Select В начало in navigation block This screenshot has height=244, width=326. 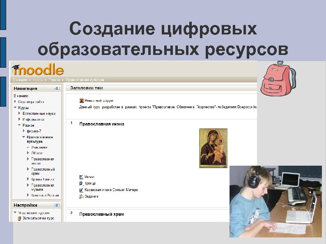click(x=21, y=96)
